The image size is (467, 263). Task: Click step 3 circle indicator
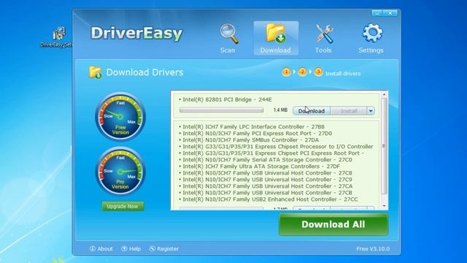(318, 72)
